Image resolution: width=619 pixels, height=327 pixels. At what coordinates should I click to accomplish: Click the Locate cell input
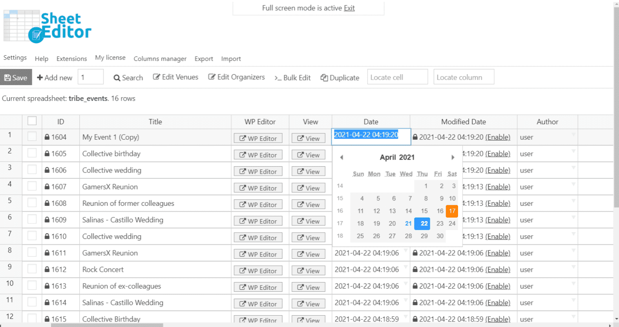coord(398,77)
